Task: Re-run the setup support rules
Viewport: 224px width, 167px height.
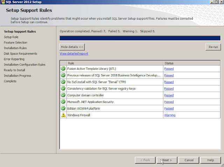Action: (213, 47)
